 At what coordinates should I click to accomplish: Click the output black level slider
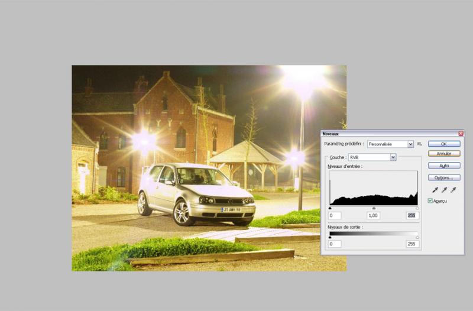pos(330,238)
